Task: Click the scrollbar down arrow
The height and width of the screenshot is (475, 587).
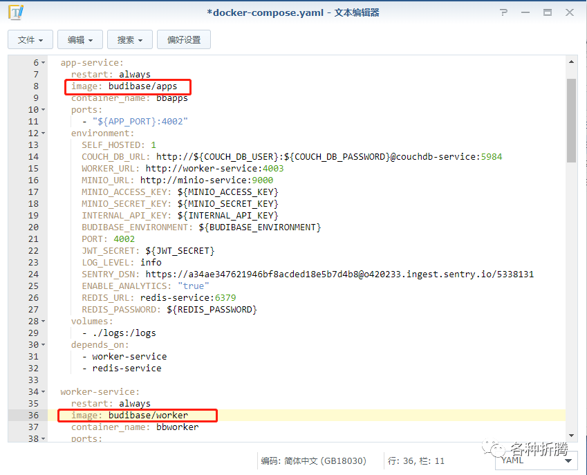Action: tap(571, 436)
